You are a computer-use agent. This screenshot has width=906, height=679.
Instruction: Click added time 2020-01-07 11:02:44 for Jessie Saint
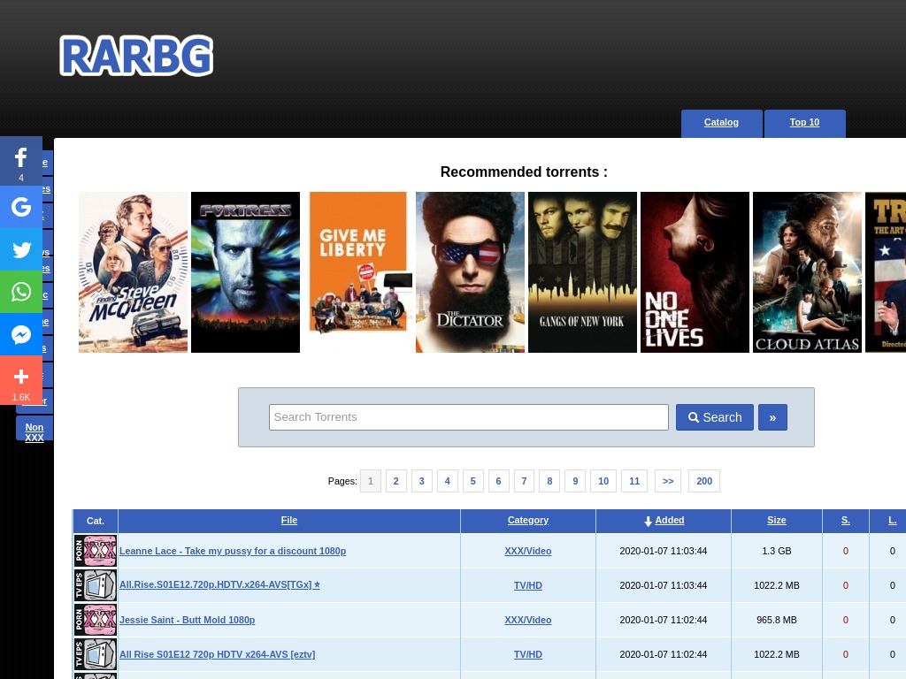pyautogui.click(x=664, y=620)
